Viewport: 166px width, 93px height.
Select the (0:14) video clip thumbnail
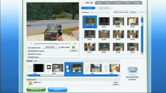pyautogui.click(x=90, y=47)
